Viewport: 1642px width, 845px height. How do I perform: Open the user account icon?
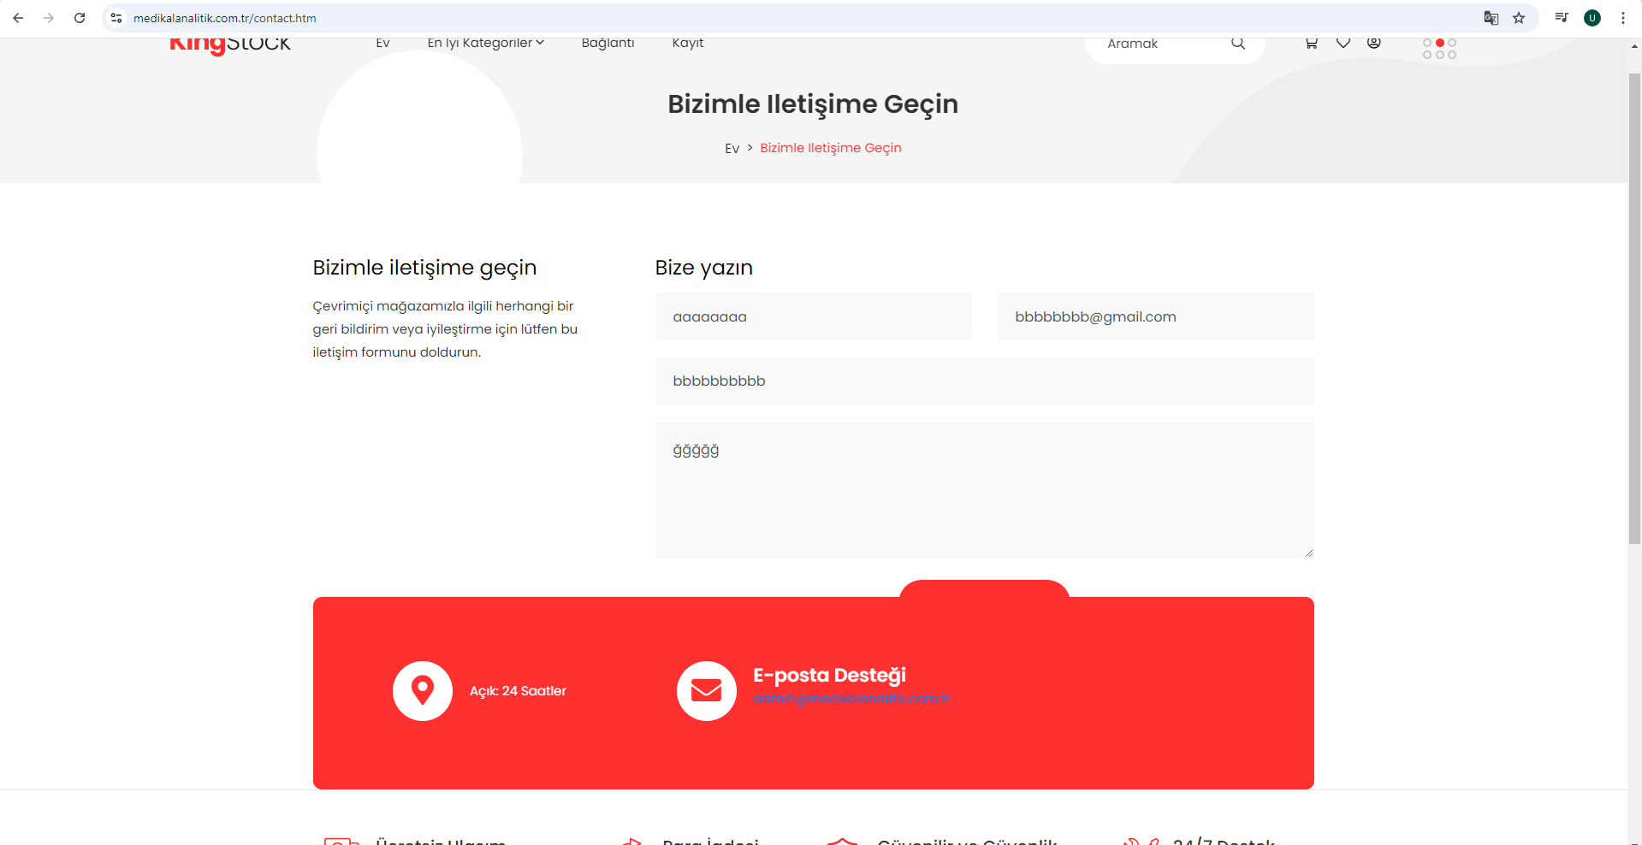pyautogui.click(x=1374, y=43)
